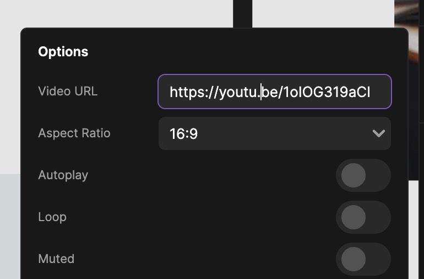
Task: Open the Aspect Ratio dropdown
Action: (274, 133)
